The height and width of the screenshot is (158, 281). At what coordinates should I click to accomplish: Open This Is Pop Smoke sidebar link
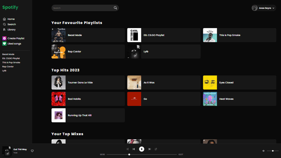point(11,63)
